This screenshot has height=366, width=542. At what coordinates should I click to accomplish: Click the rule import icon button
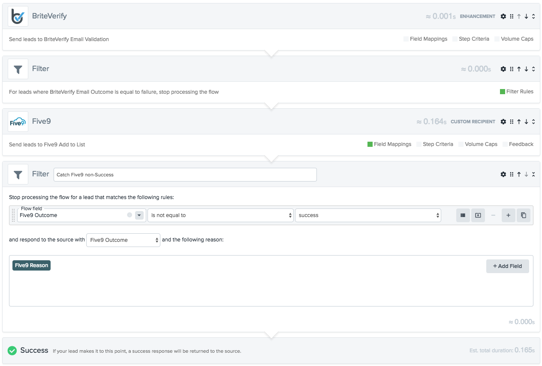pyautogui.click(x=478, y=215)
